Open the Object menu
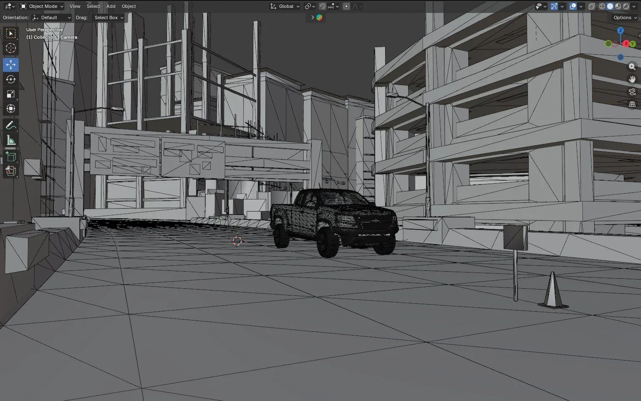The image size is (641, 401). pyautogui.click(x=129, y=6)
